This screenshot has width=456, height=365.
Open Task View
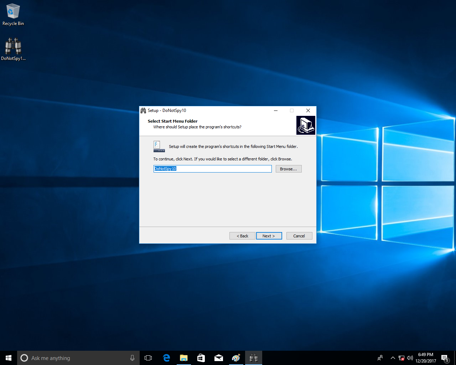(x=148, y=358)
